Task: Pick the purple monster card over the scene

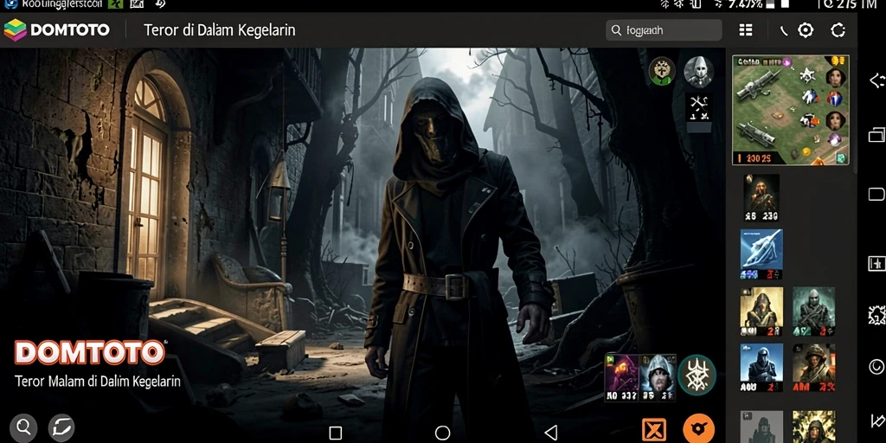Action: click(x=621, y=377)
